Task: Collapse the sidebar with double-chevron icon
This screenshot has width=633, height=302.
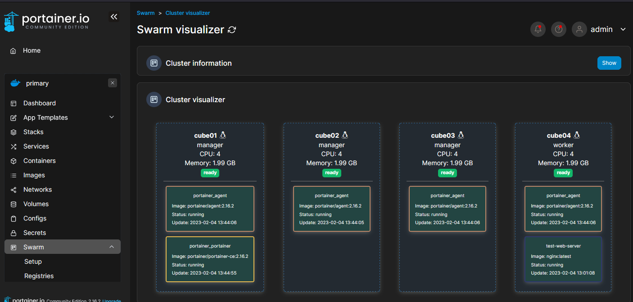Action: [x=114, y=17]
